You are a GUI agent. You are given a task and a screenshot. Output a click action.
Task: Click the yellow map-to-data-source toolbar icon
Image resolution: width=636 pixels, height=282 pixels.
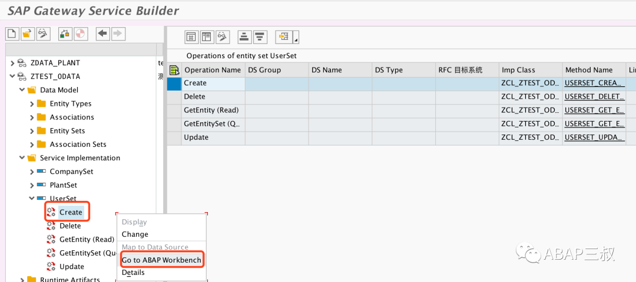tap(283, 37)
